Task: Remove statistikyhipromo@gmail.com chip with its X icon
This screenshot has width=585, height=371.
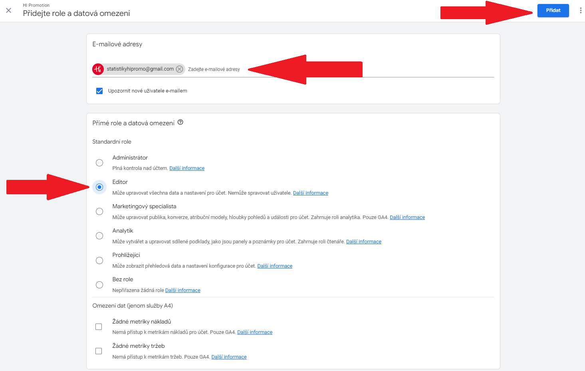Action: [180, 69]
